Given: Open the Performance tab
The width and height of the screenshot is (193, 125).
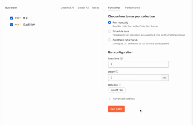Looking at the screenshot, I should tap(132, 8).
